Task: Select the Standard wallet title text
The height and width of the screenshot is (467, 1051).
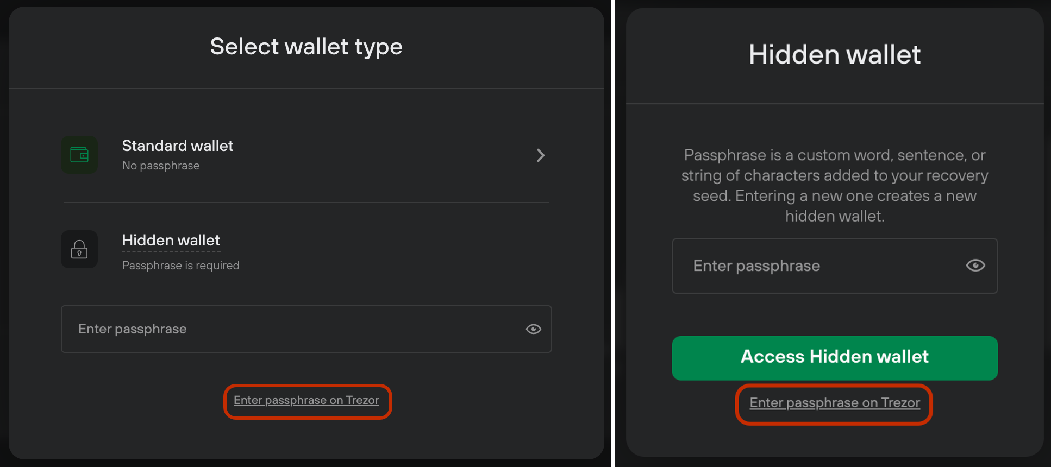Action: [x=178, y=146]
